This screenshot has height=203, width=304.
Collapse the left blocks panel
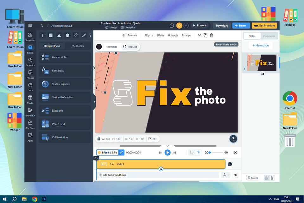coord(94,101)
